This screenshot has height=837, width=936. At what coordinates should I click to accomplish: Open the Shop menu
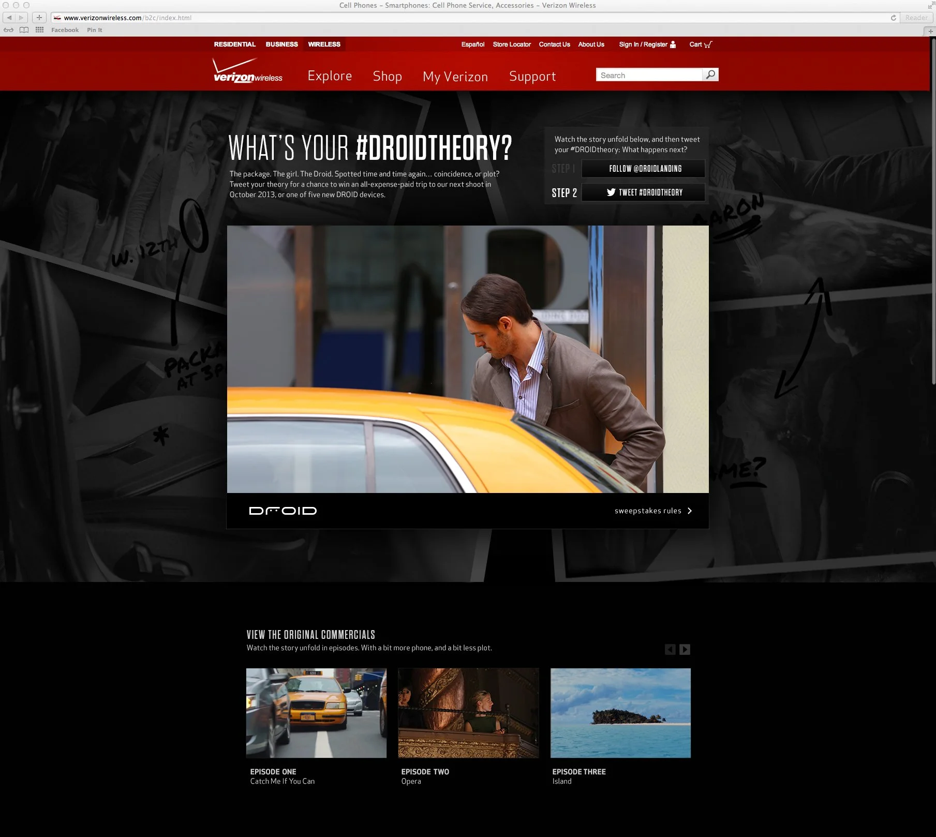pos(388,76)
